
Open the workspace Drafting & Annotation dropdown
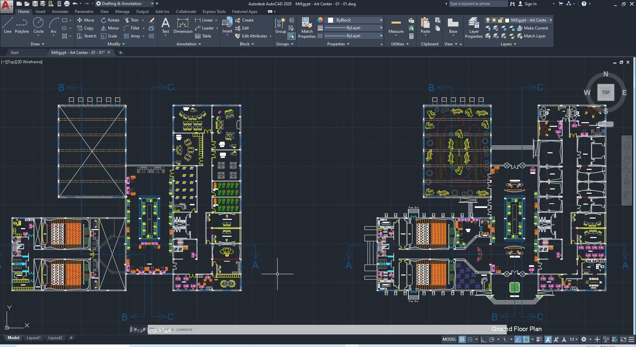tap(125, 4)
